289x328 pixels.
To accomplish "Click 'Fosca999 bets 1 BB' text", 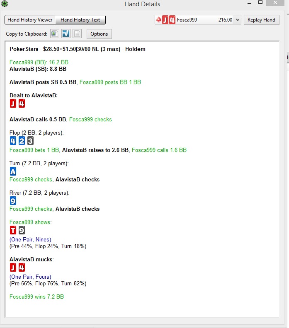I will pyautogui.click(x=34, y=150).
